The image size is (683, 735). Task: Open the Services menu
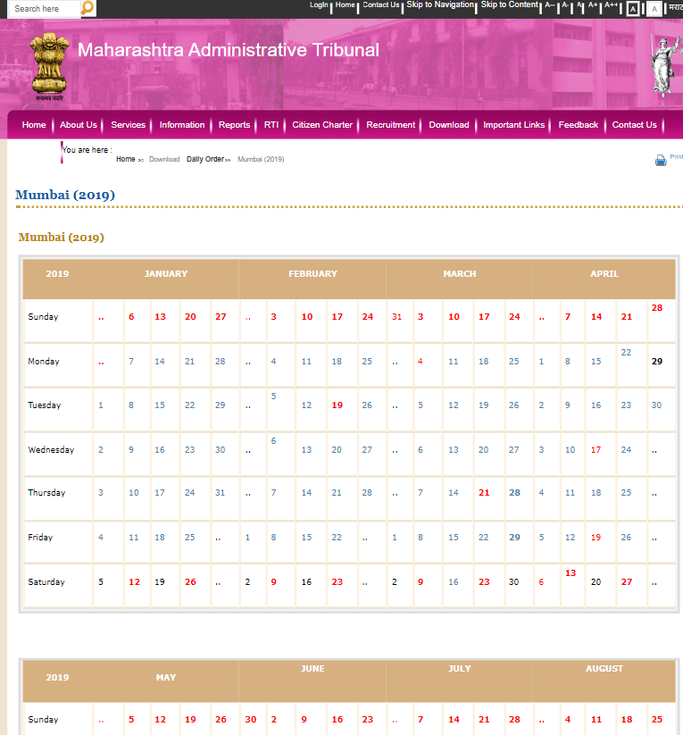click(x=128, y=125)
